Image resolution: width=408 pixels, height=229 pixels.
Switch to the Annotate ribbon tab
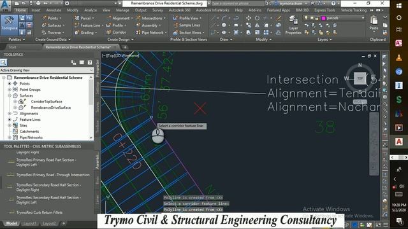click(x=54, y=10)
